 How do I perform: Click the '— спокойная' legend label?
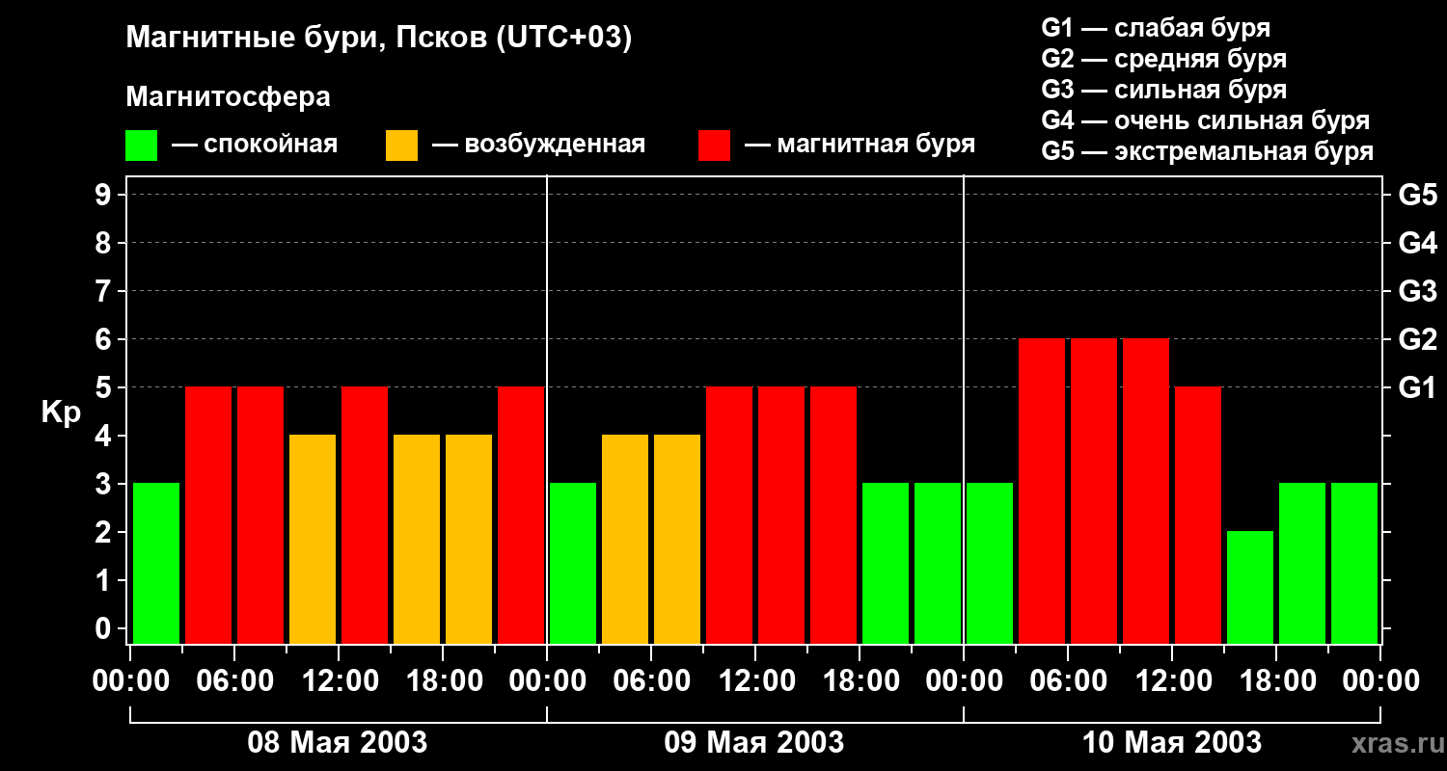pos(255,146)
